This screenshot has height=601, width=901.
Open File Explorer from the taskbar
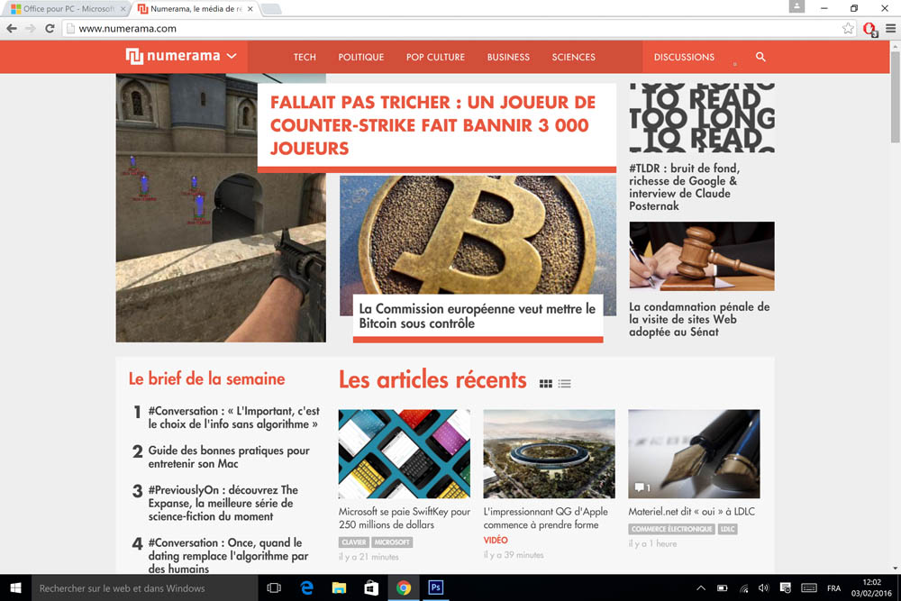pyautogui.click(x=339, y=587)
